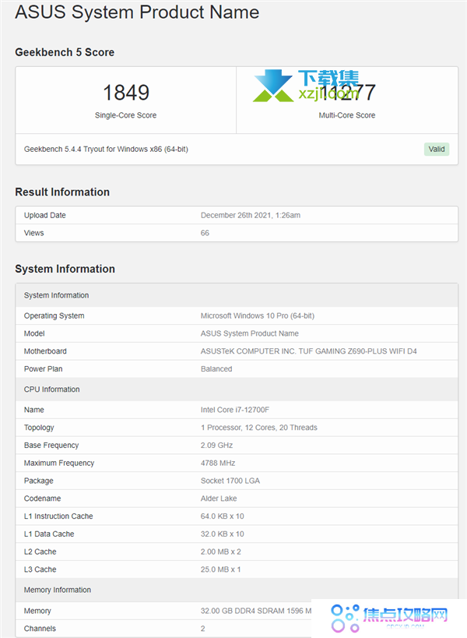Viewport: 467px width, 638px height.
Task: Click the Topology label
Action: point(39,428)
